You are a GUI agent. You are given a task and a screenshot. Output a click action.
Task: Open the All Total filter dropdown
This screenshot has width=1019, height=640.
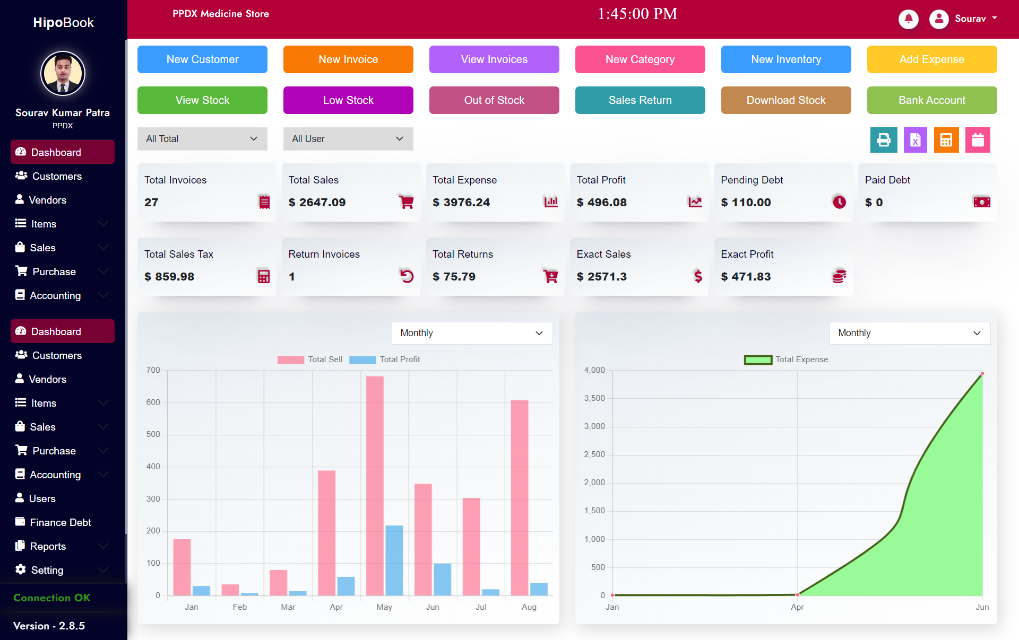[202, 139]
